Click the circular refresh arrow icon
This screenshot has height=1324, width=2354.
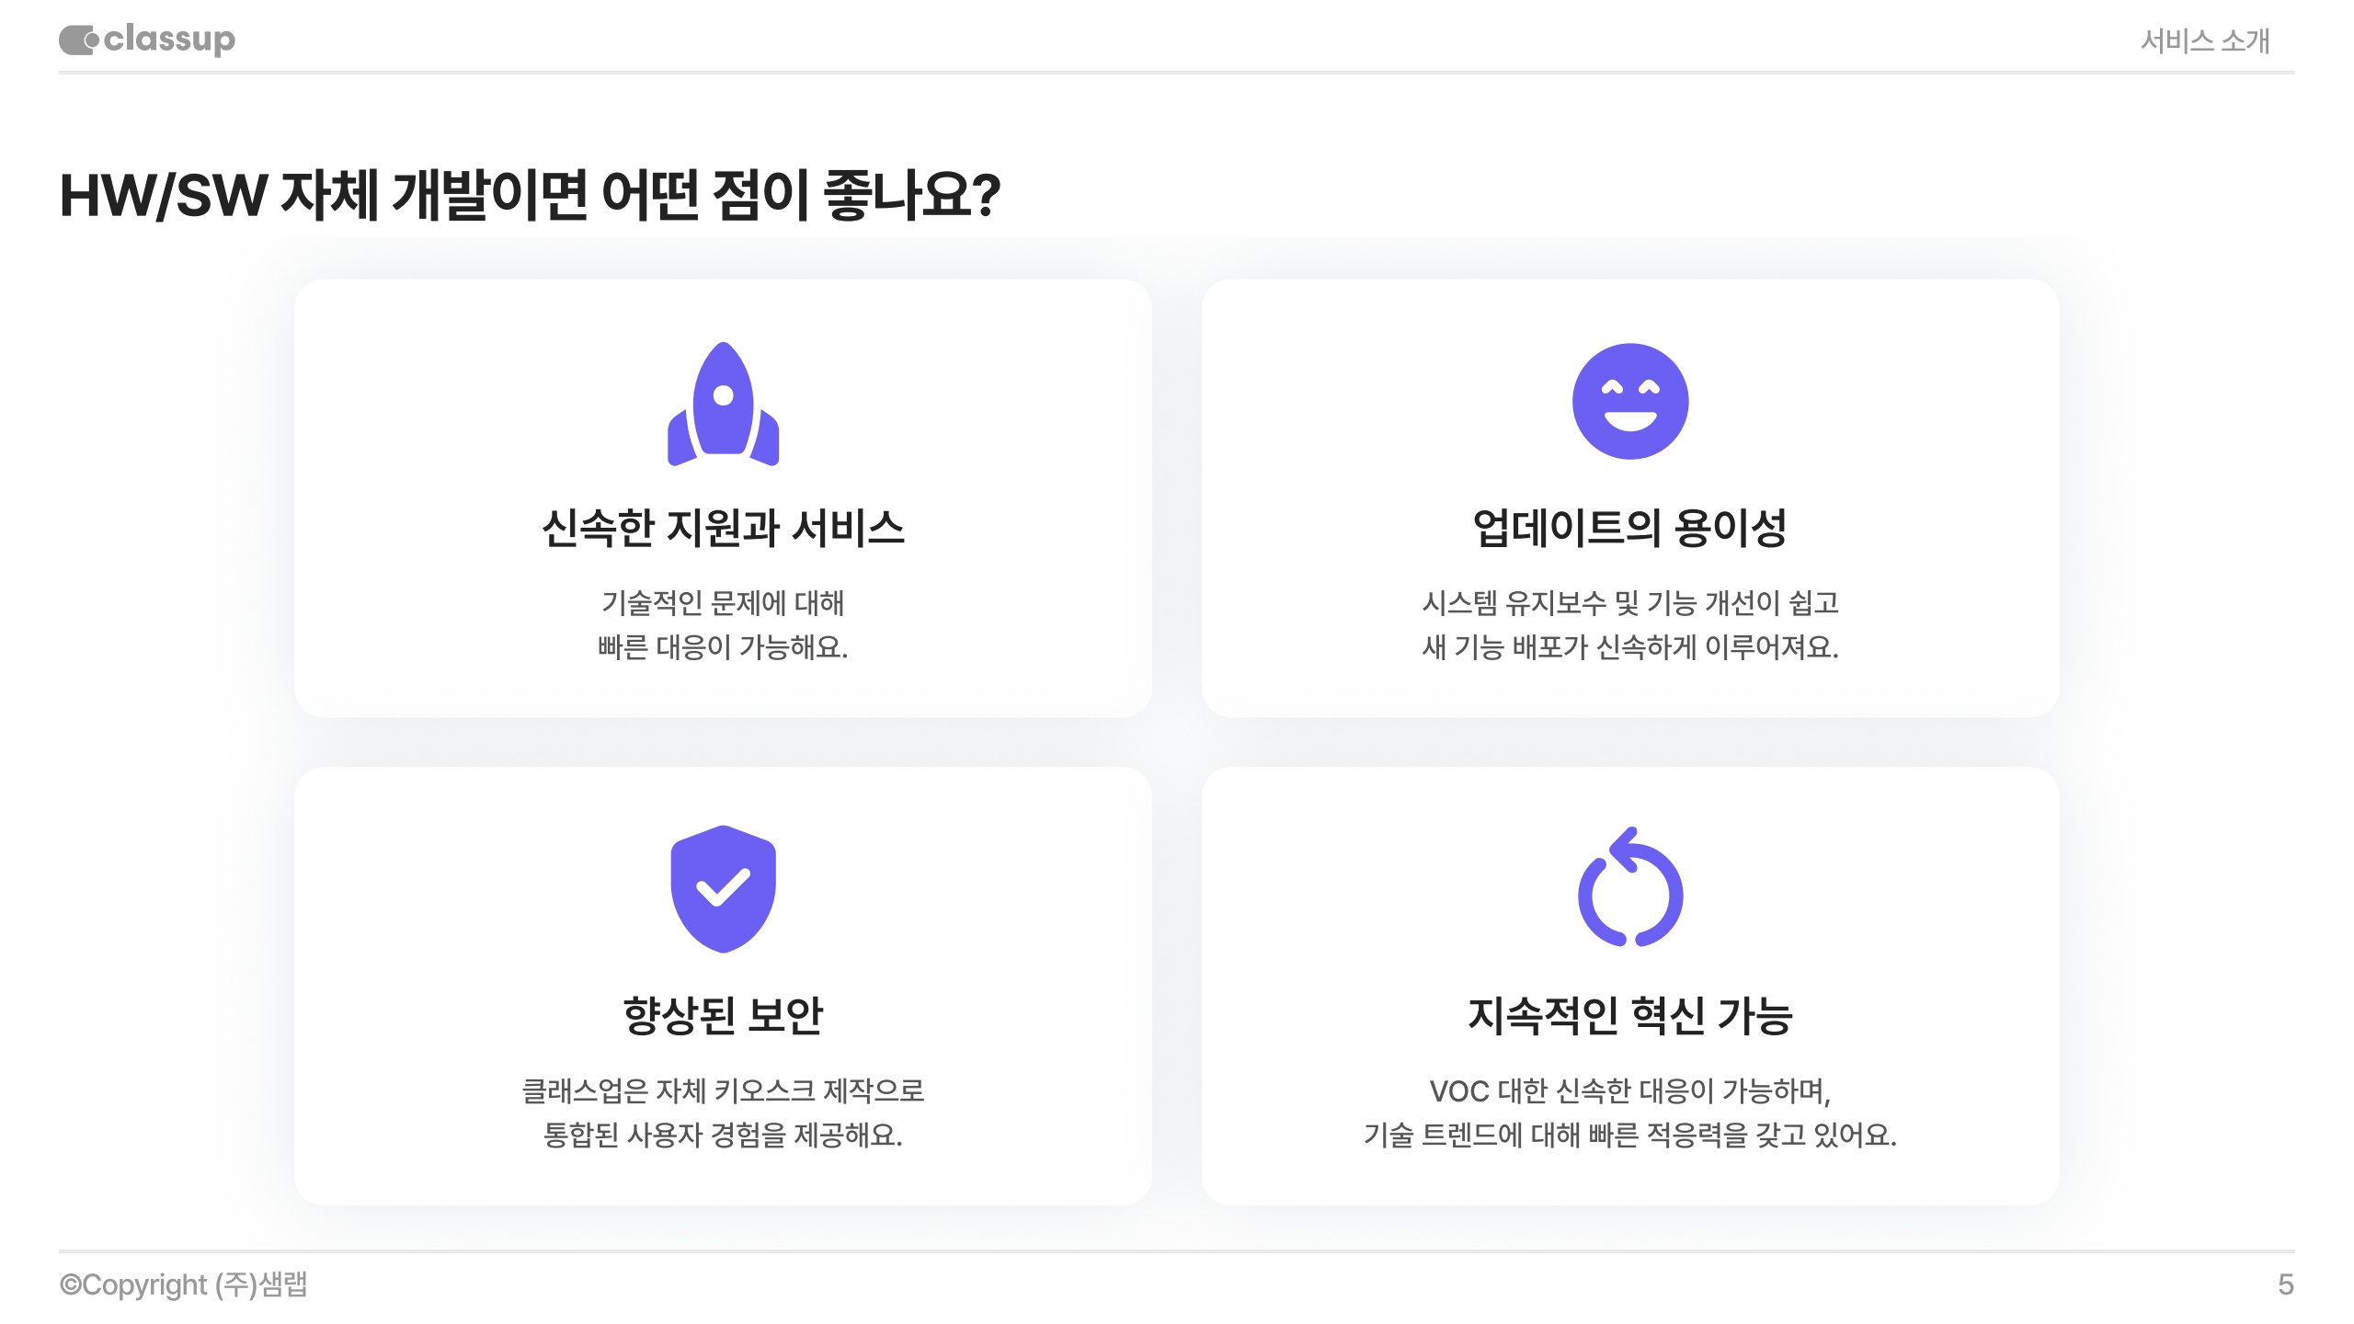click(x=1629, y=888)
